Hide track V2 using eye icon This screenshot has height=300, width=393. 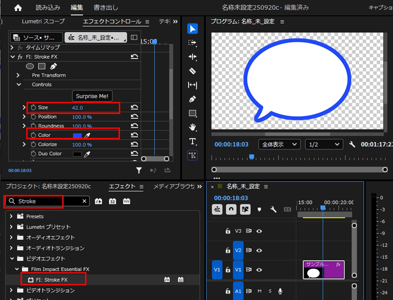click(259, 250)
